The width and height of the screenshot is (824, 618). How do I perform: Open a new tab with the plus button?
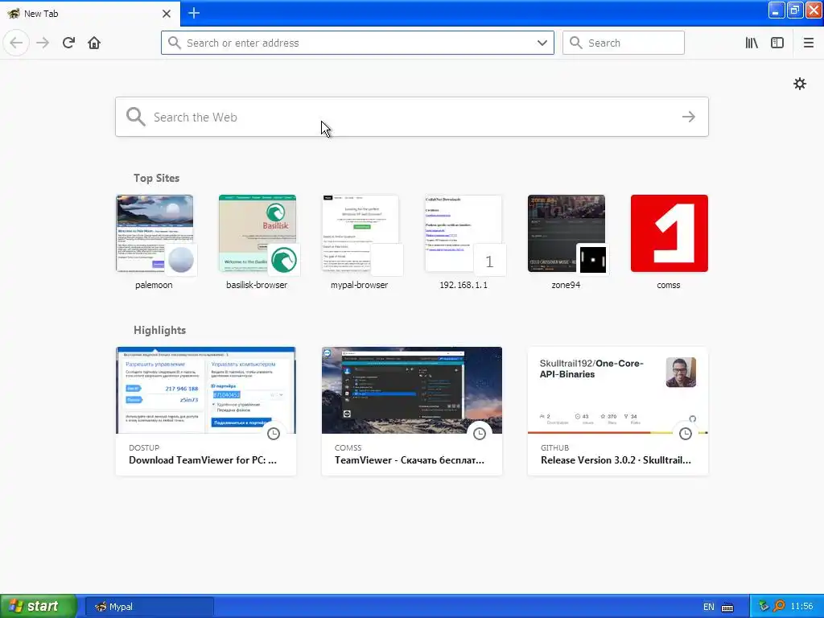(193, 13)
